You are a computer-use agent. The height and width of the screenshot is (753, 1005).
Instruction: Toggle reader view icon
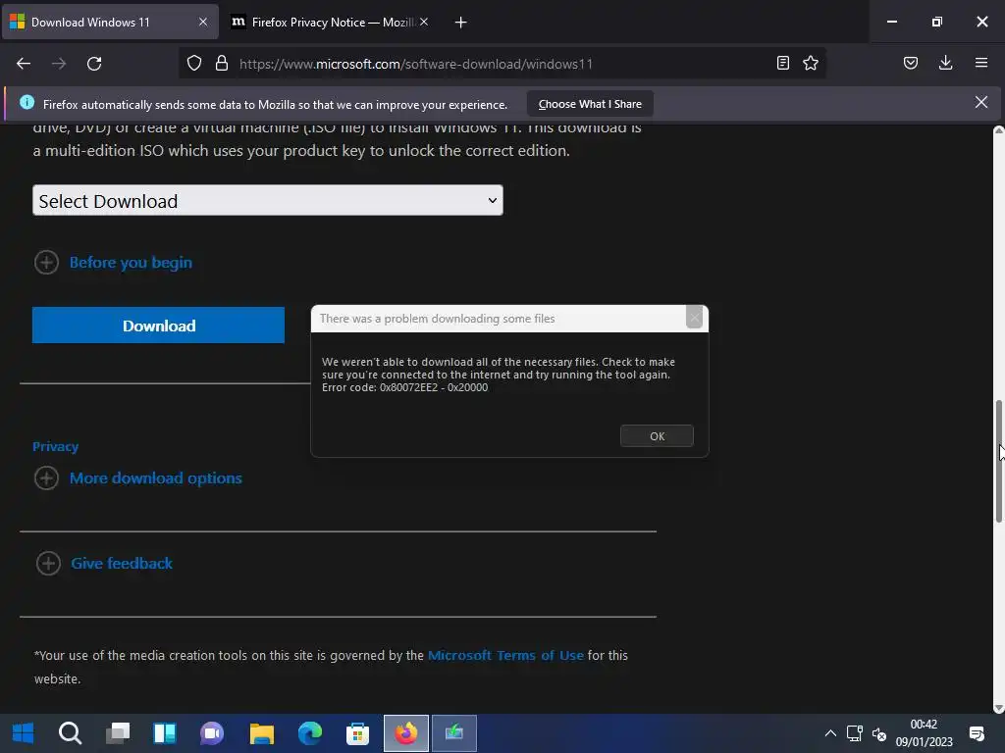[x=782, y=64]
